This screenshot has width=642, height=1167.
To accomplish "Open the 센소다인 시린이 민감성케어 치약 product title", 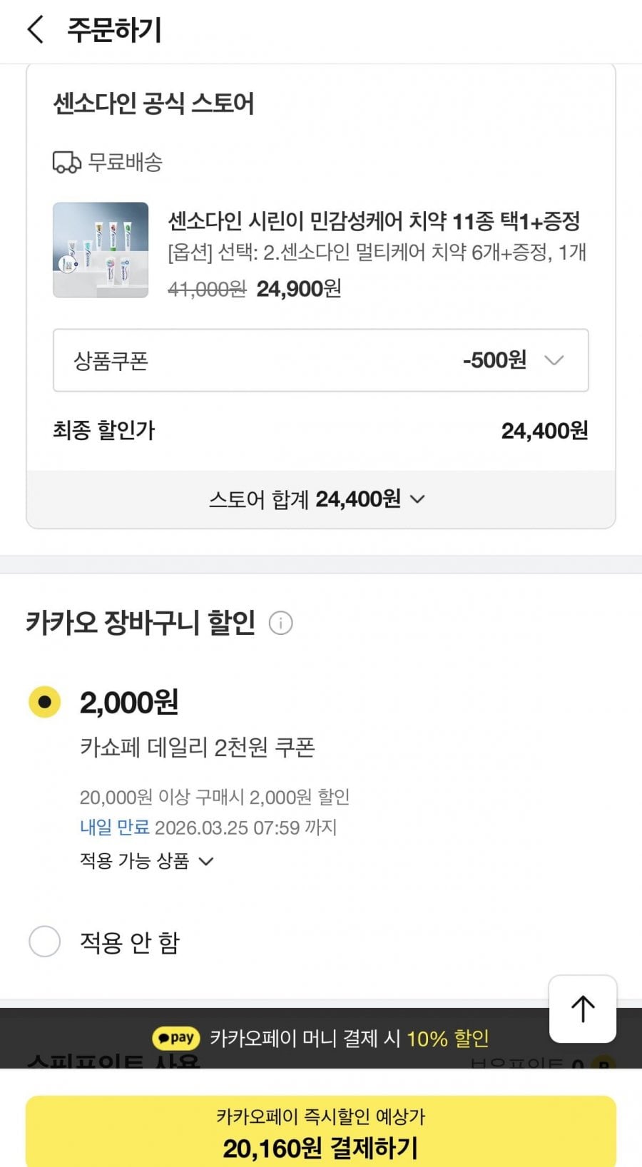I will 374,221.
